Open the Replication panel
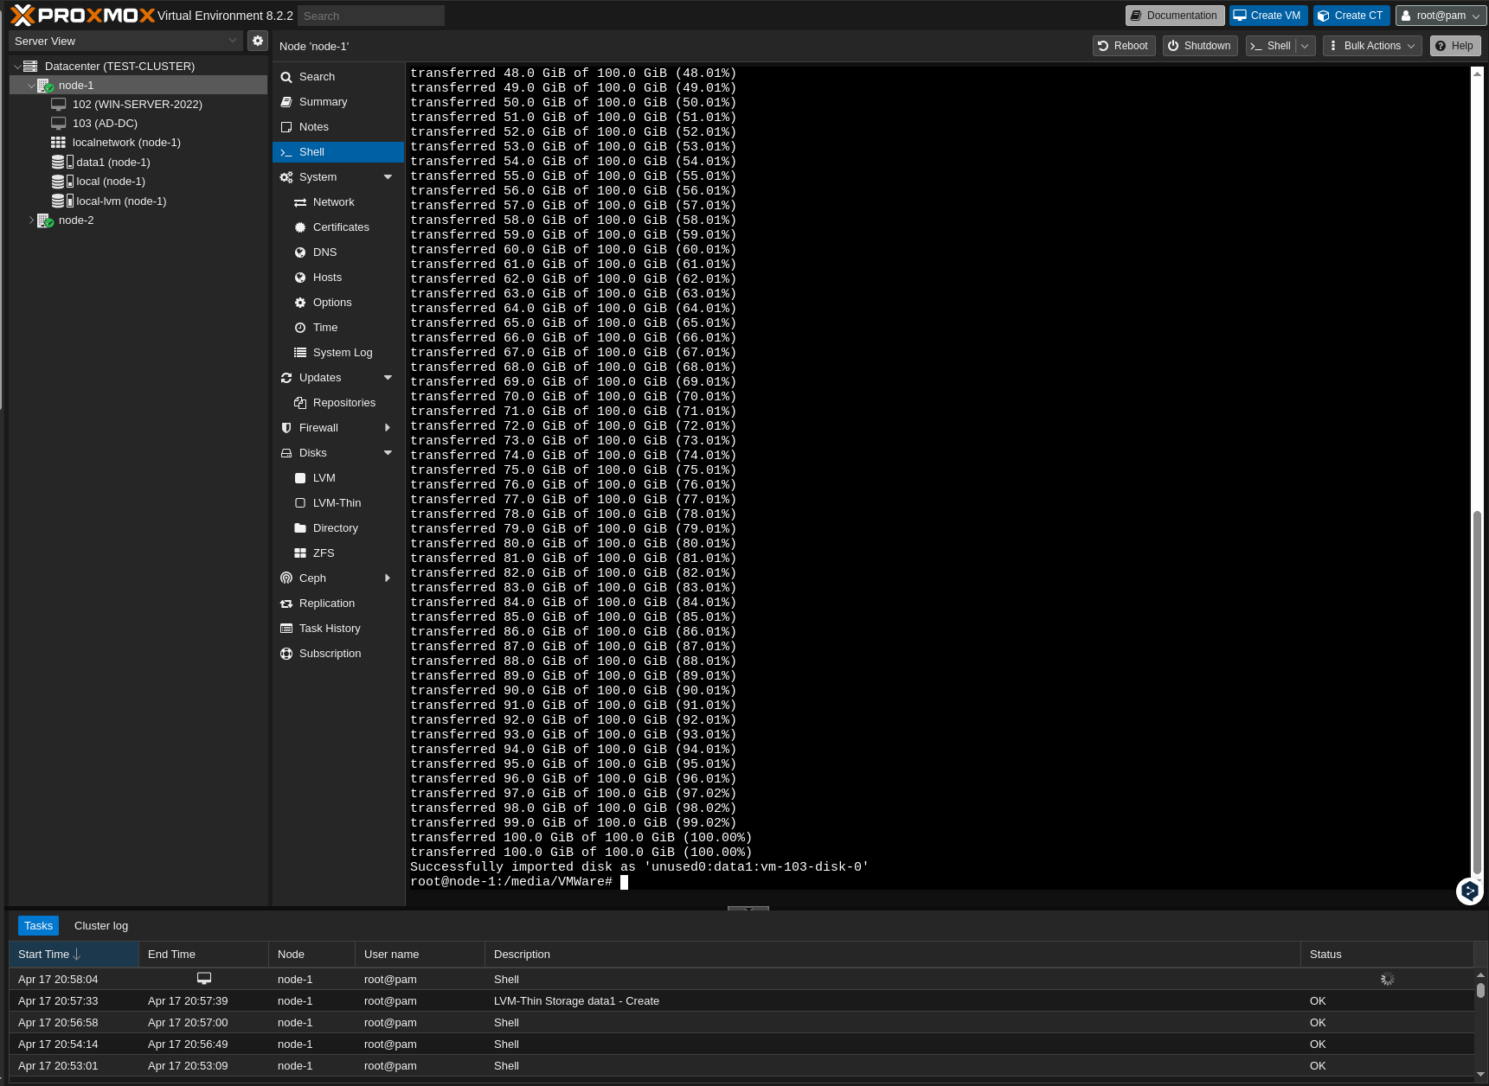 [x=326, y=603]
